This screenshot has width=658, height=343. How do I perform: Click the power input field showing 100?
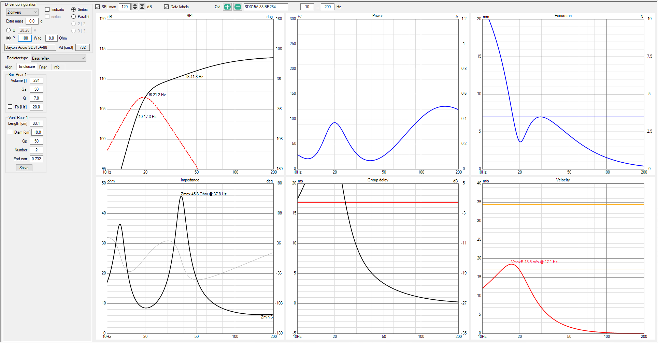point(25,38)
